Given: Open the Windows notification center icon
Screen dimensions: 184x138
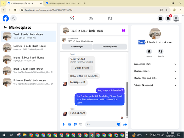Looking at the screenshot, I should pyautogui.click(x=179, y=135).
